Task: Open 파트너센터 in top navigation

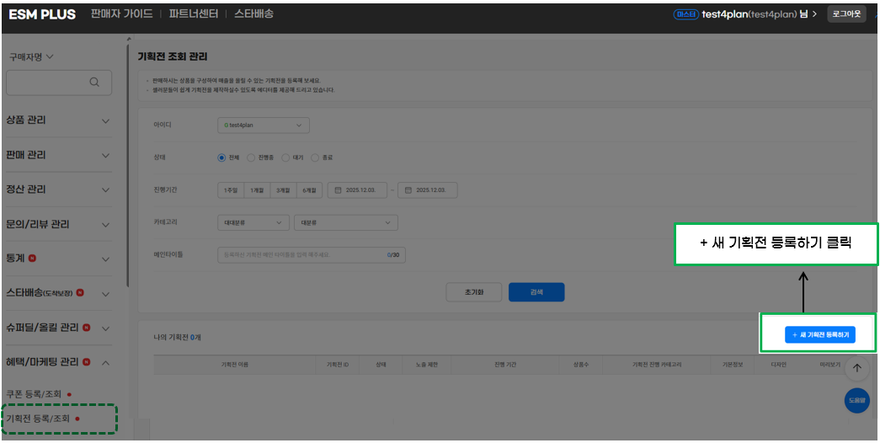Action: [x=194, y=14]
